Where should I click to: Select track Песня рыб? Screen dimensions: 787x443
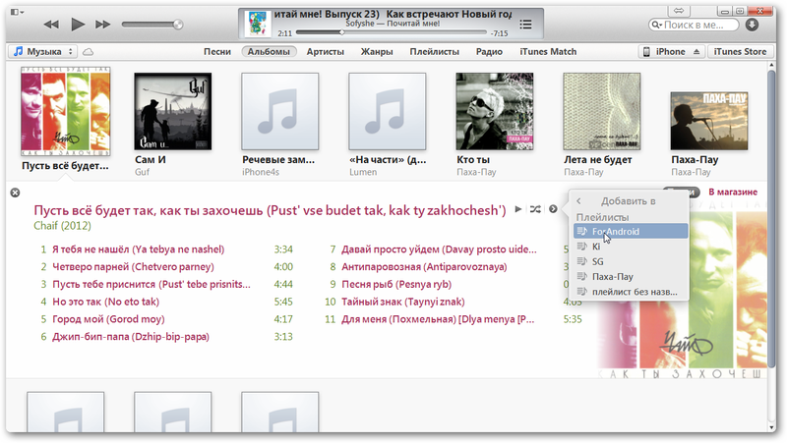(396, 284)
